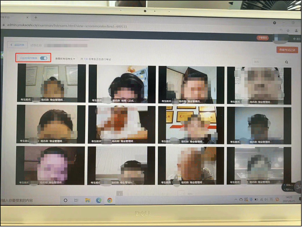302x227 pixels.
Task: Focus the candidate name search field
Action: coord(267,62)
